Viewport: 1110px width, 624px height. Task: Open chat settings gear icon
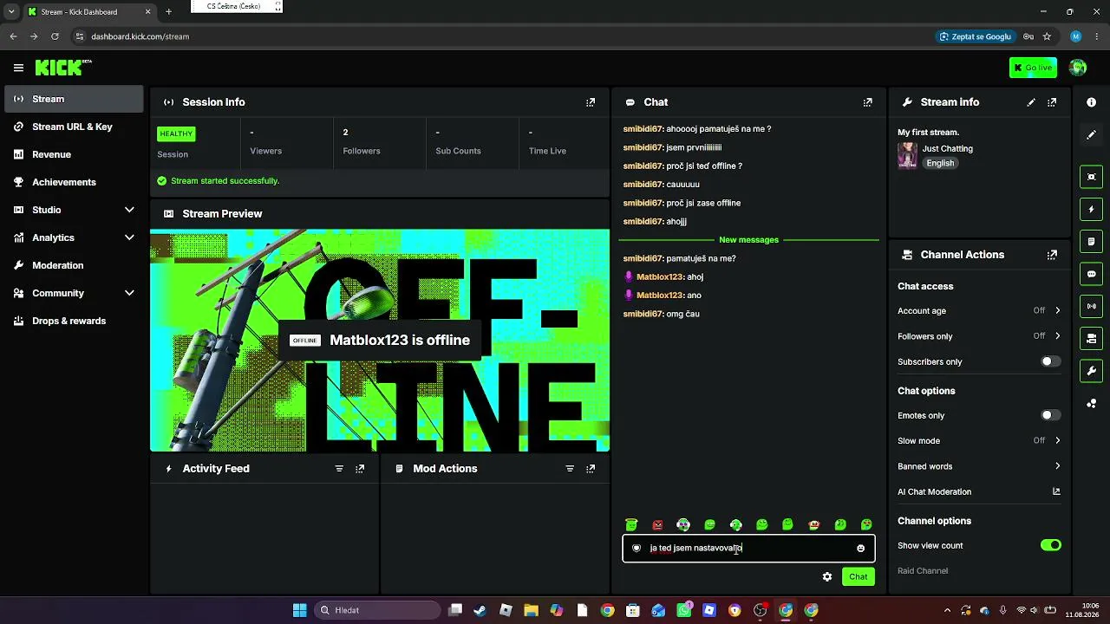pos(827,576)
